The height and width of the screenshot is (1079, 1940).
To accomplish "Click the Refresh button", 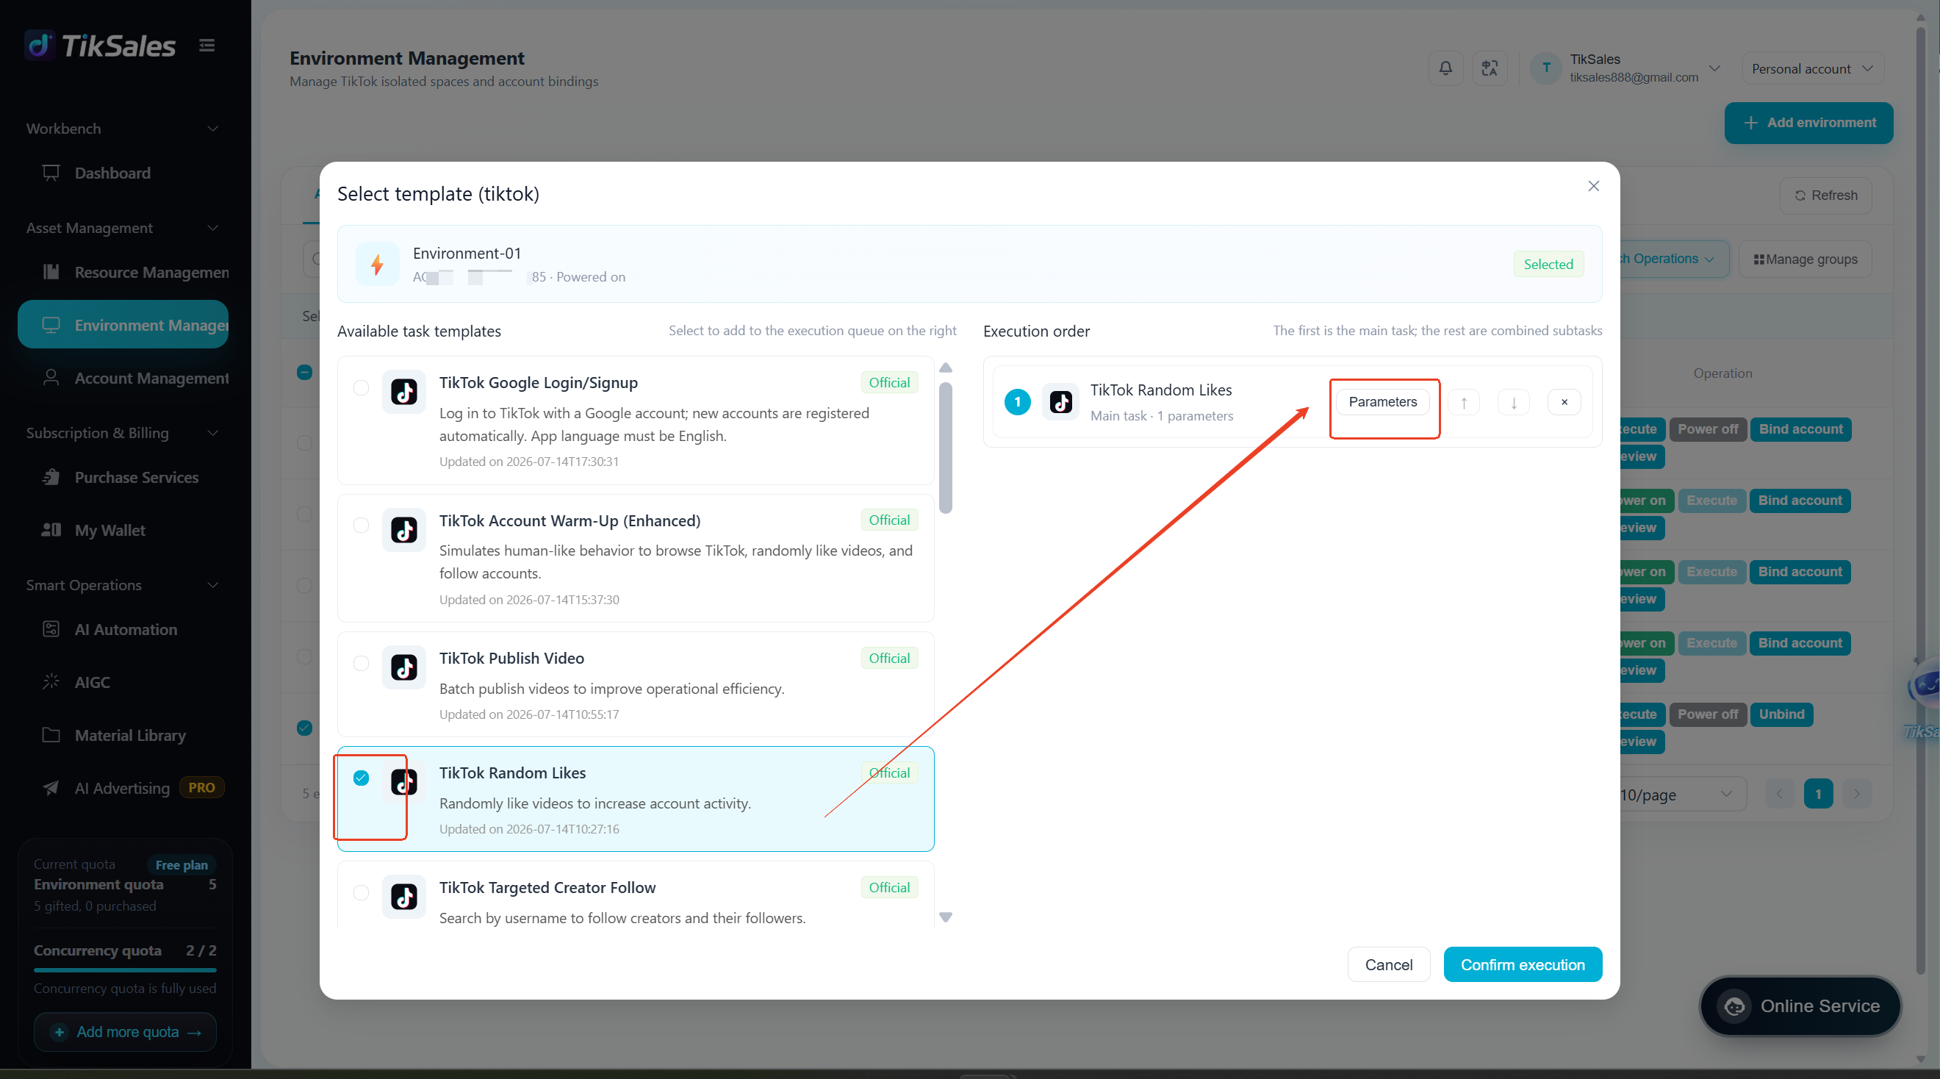I will pyautogui.click(x=1825, y=196).
